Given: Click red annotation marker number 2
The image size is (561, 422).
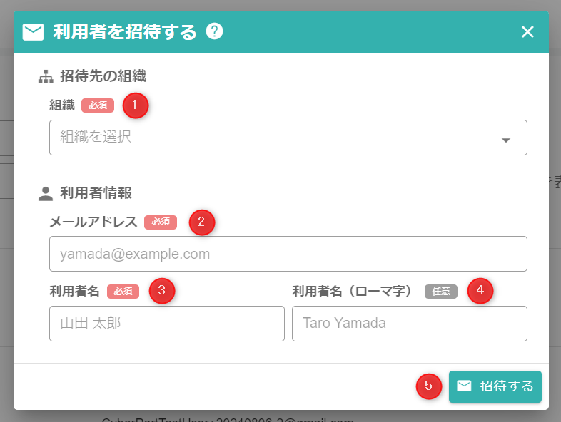Looking at the screenshot, I should pos(201,222).
